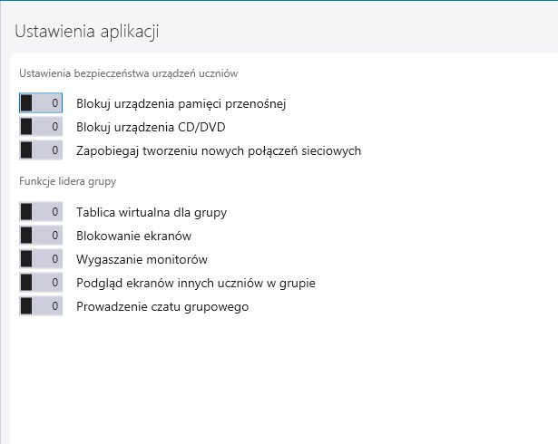
Task: Enable Tablica wirtualna dla grupy toggle
Action: pos(41,212)
